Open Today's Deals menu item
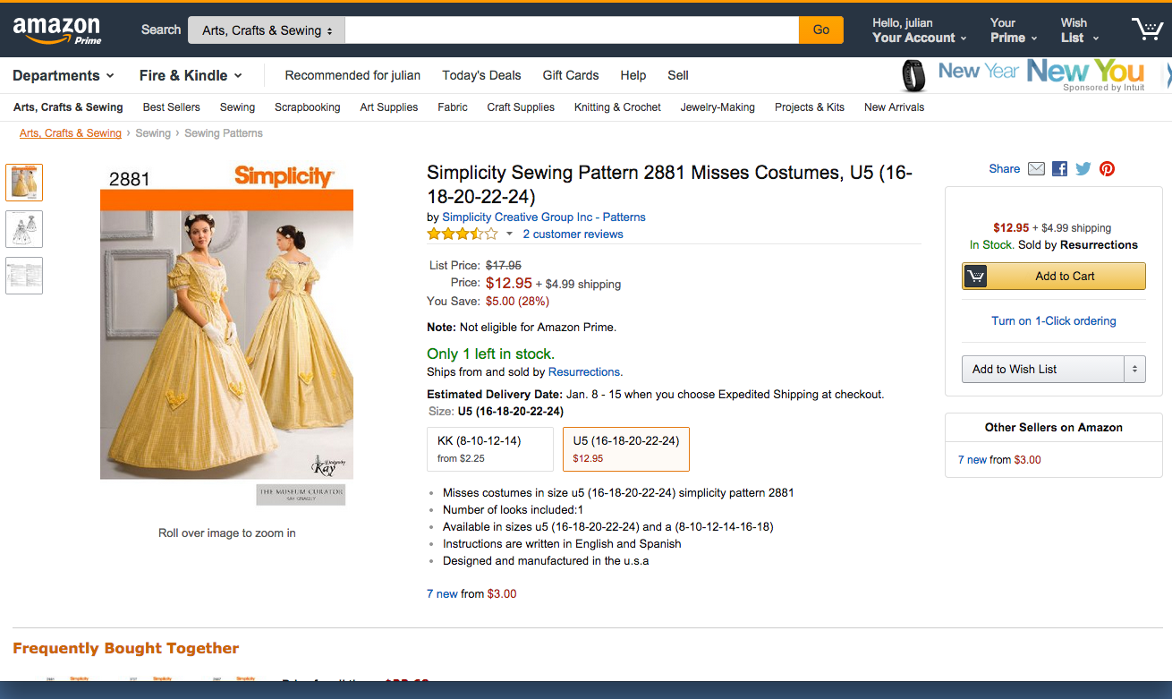Screen dimensions: 1172x699 pos(481,75)
